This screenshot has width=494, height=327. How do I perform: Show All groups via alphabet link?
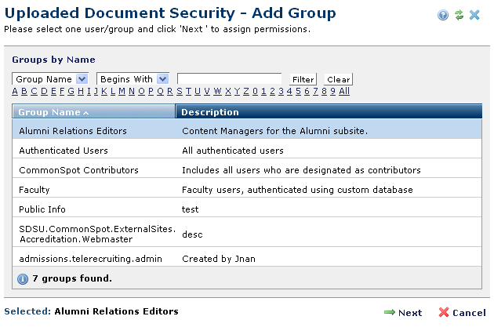pos(344,91)
